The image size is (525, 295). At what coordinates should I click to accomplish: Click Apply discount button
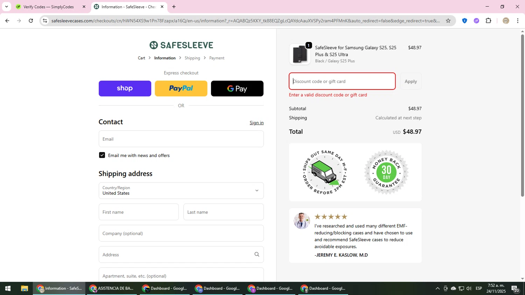point(411,81)
